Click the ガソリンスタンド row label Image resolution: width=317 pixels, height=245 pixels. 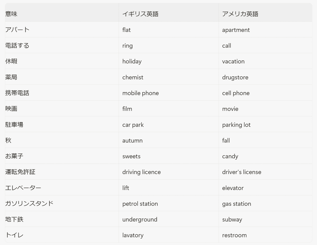(29, 204)
